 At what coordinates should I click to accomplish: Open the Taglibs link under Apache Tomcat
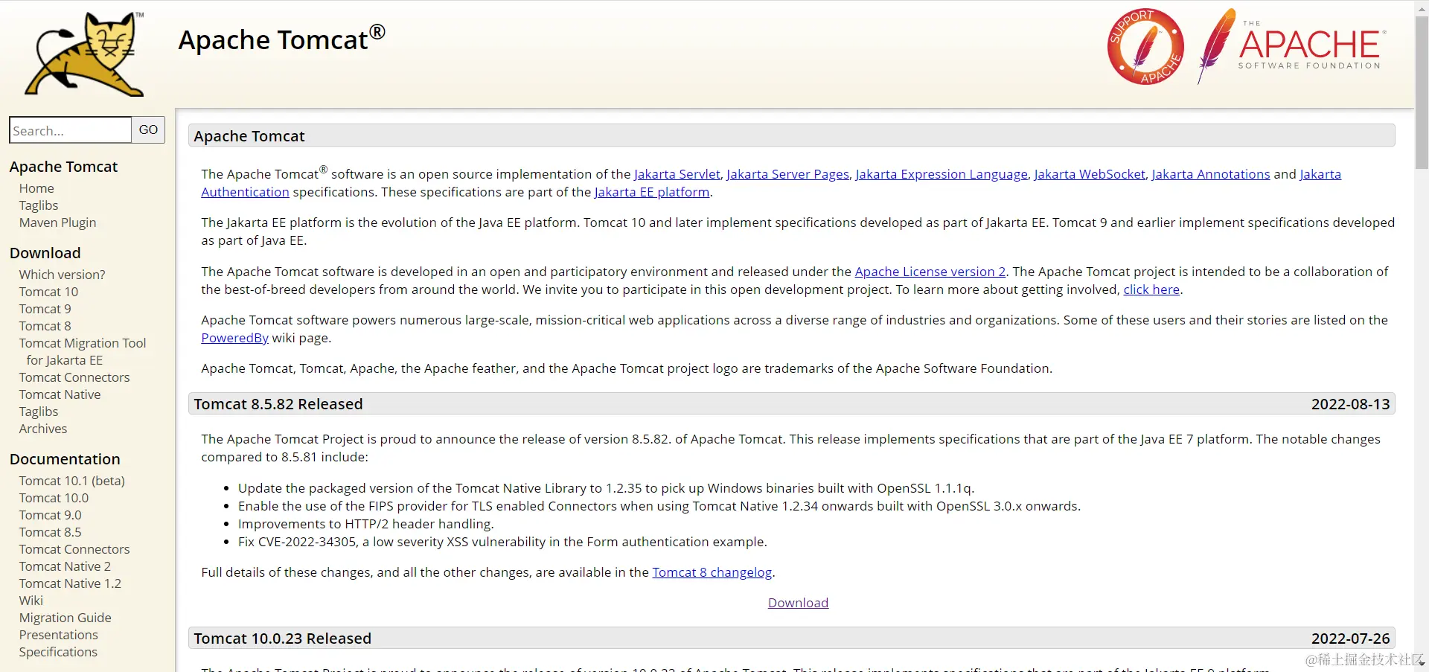[39, 205]
